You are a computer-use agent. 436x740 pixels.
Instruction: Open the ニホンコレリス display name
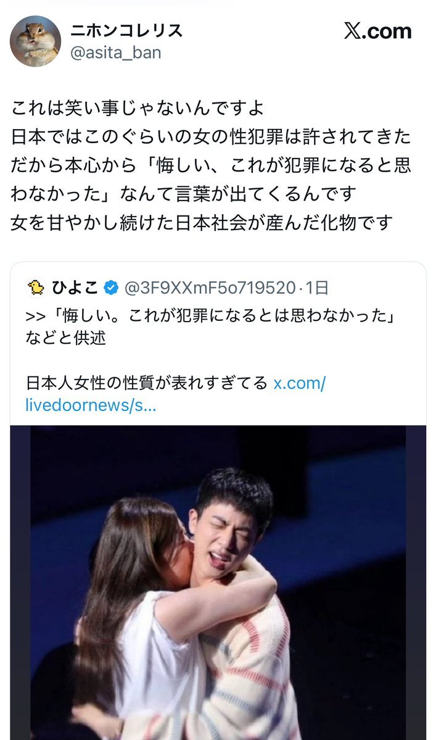(x=126, y=31)
